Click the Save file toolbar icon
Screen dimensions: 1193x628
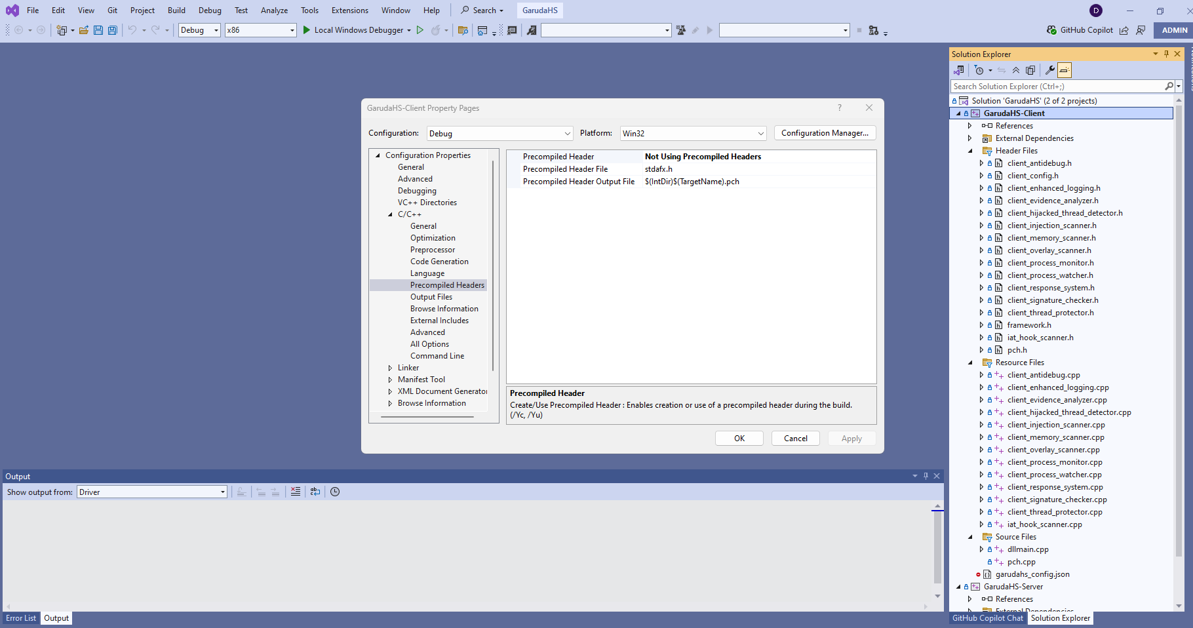tap(98, 30)
